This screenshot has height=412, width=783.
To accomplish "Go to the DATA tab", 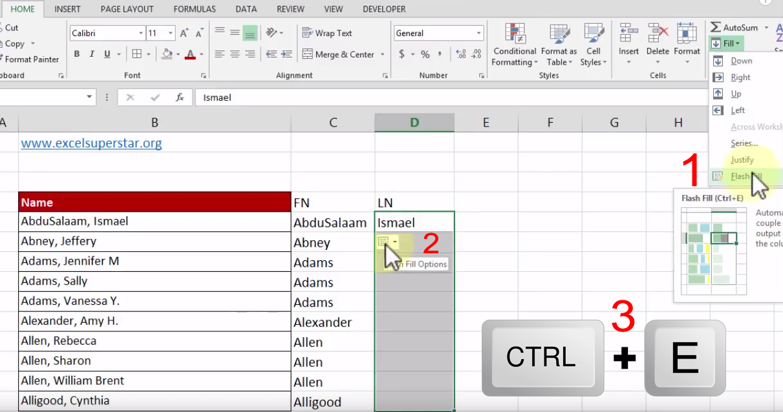I will pos(246,9).
